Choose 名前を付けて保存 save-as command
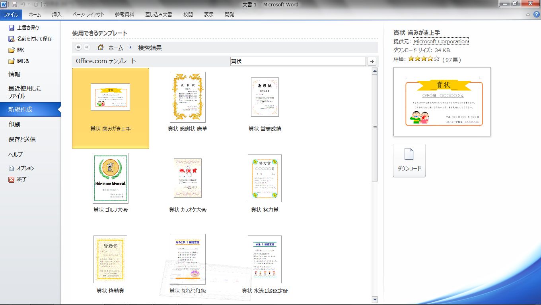 30,39
